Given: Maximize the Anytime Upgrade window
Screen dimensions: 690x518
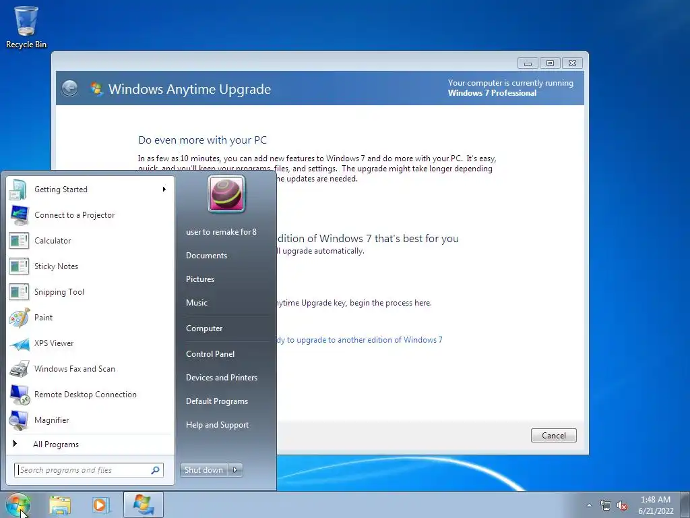Looking at the screenshot, I should [x=550, y=63].
